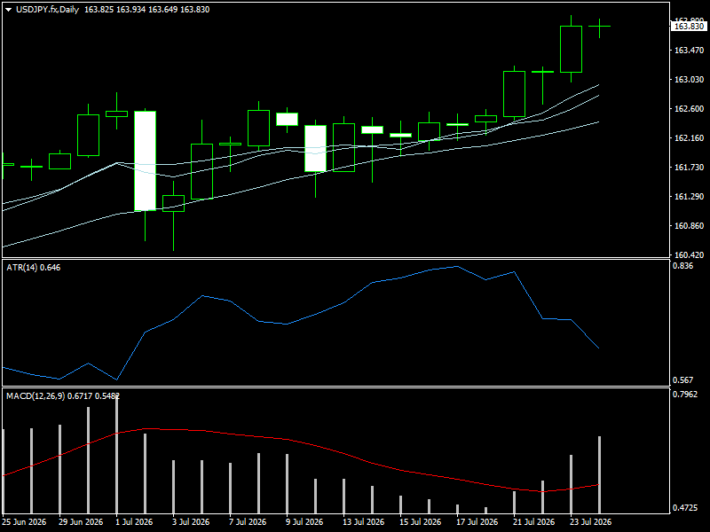Click the 29 Jun 2026 date label

tap(81, 522)
